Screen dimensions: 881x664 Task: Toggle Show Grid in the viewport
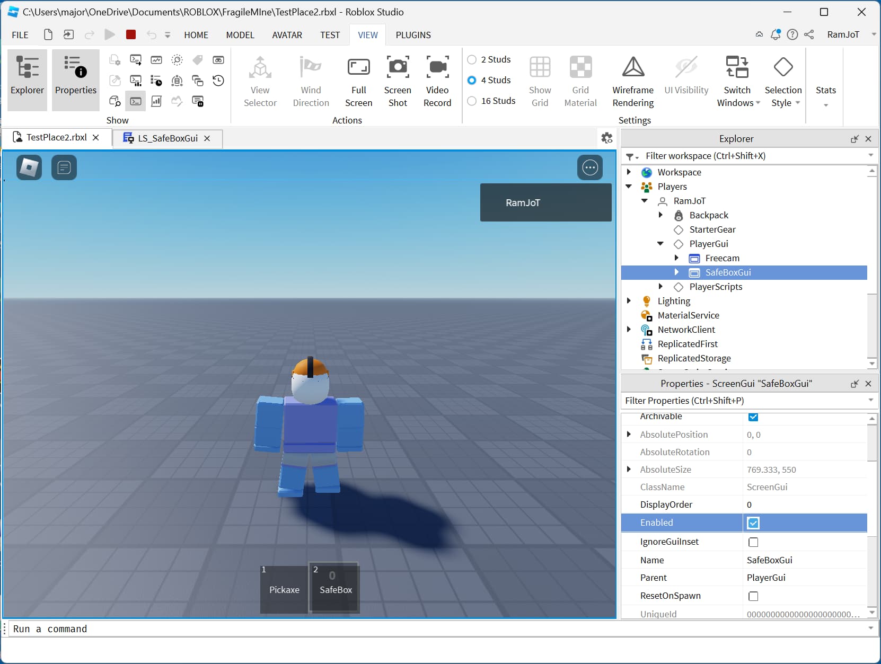coord(540,79)
